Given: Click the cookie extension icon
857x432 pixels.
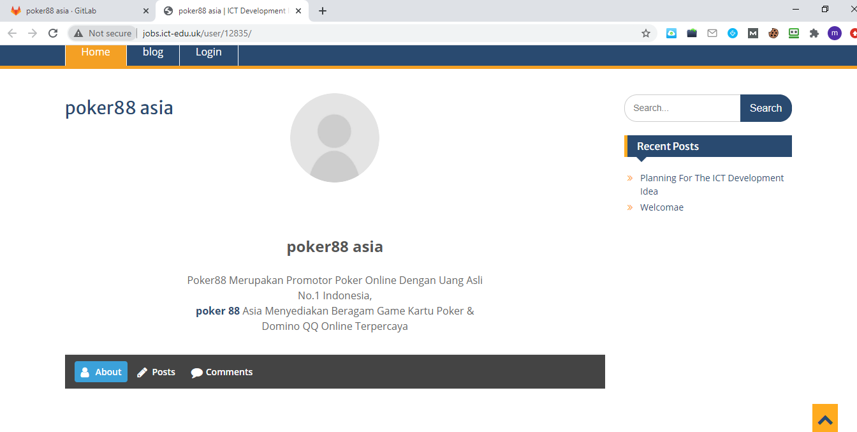Looking at the screenshot, I should [773, 33].
